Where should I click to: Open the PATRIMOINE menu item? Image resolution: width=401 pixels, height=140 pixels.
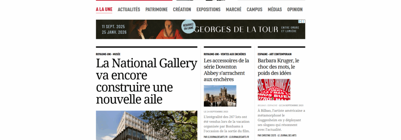point(157,9)
